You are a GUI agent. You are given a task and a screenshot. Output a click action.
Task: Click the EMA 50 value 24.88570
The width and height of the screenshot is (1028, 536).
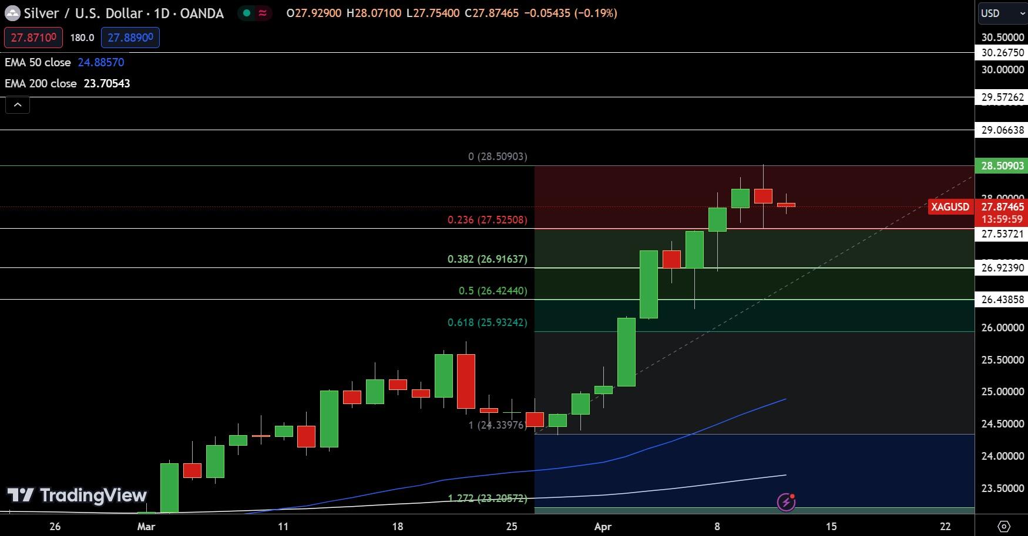pyautogui.click(x=101, y=62)
